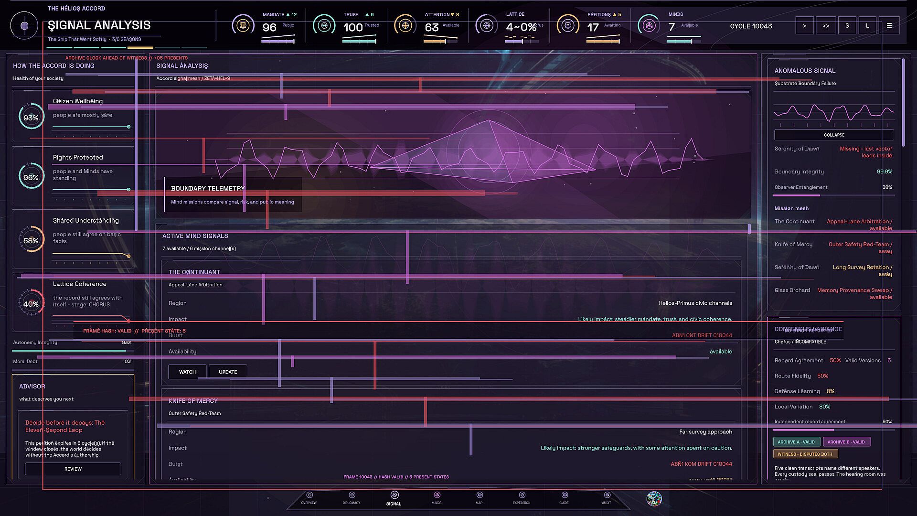917x516 pixels.
Task: Click Review in the Advisor panel
Action: coord(73,469)
